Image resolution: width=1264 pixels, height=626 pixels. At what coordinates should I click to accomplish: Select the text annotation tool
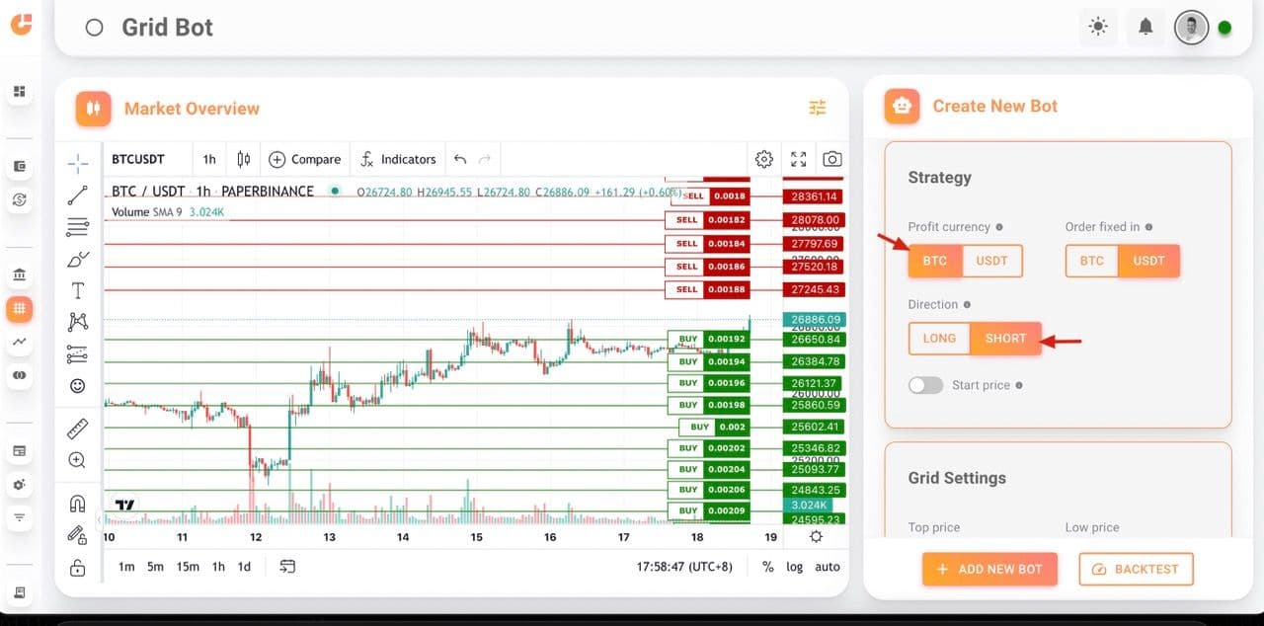click(x=77, y=290)
